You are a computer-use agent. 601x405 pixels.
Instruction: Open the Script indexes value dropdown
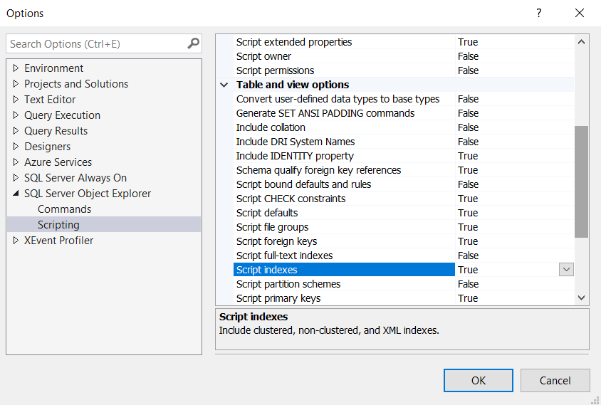click(x=566, y=270)
